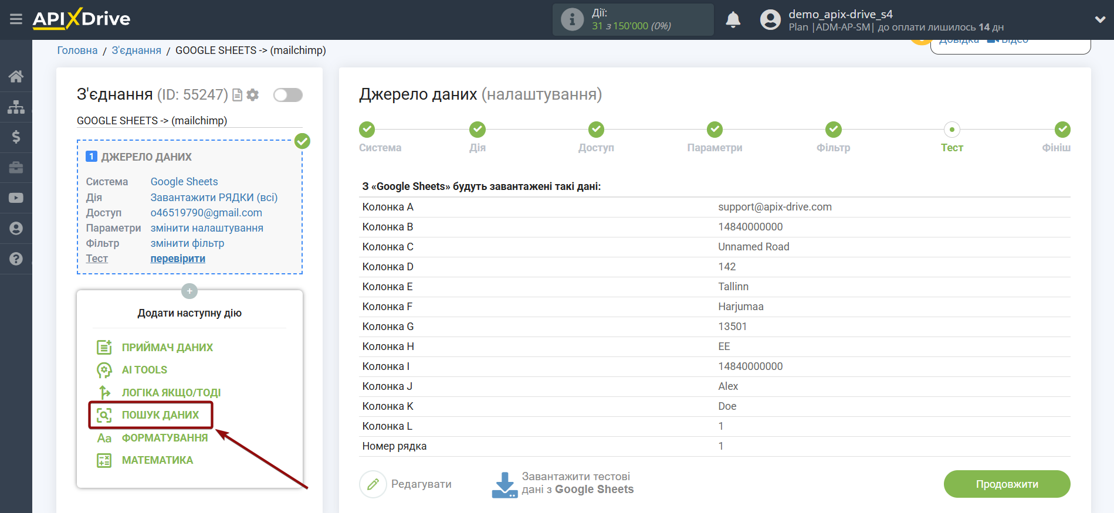Click Завантажити тестові дані з Google Sheets

pos(578,483)
